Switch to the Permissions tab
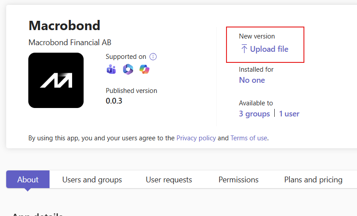This screenshot has height=216, width=357. pos(238,180)
